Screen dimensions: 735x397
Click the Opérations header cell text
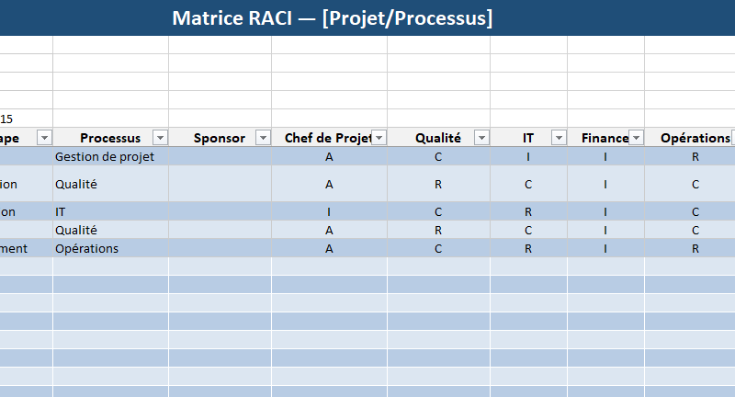[695, 138]
